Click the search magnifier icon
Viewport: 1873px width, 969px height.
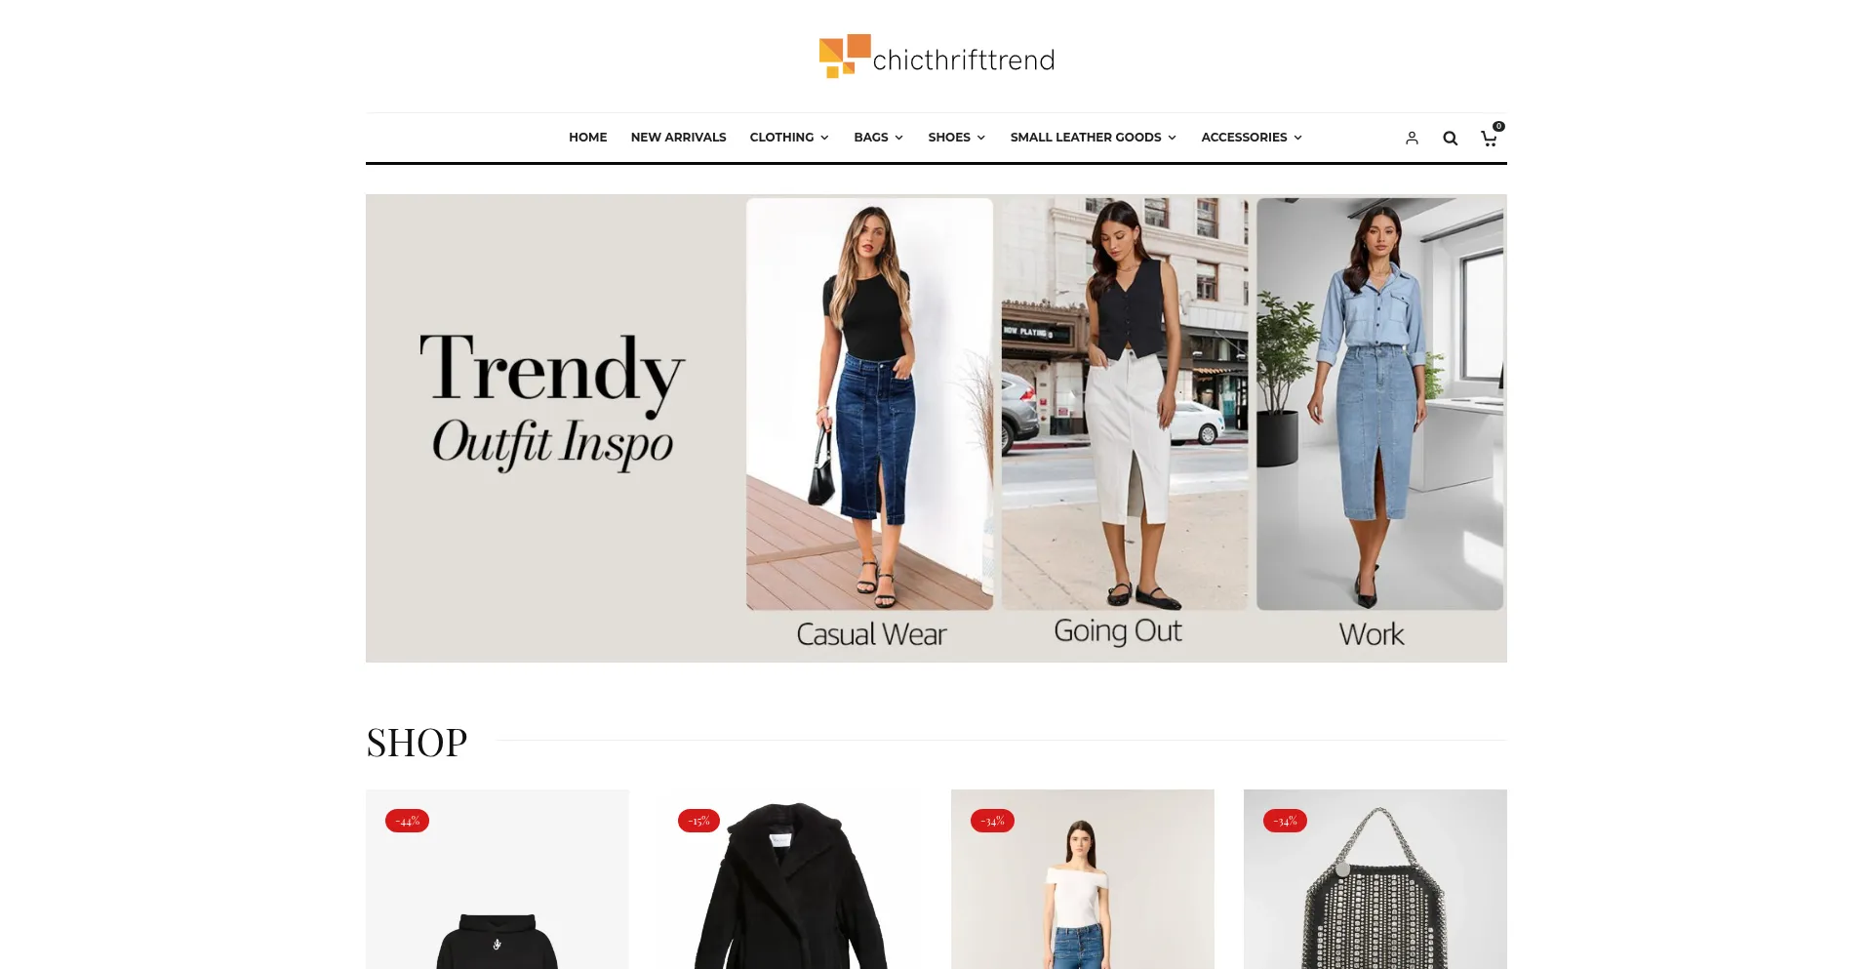pos(1450,138)
